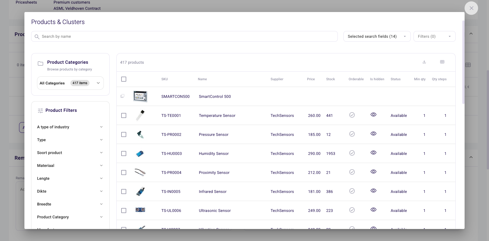Expand the Materiaal filter

pyautogui.click(x=70, y=166)
